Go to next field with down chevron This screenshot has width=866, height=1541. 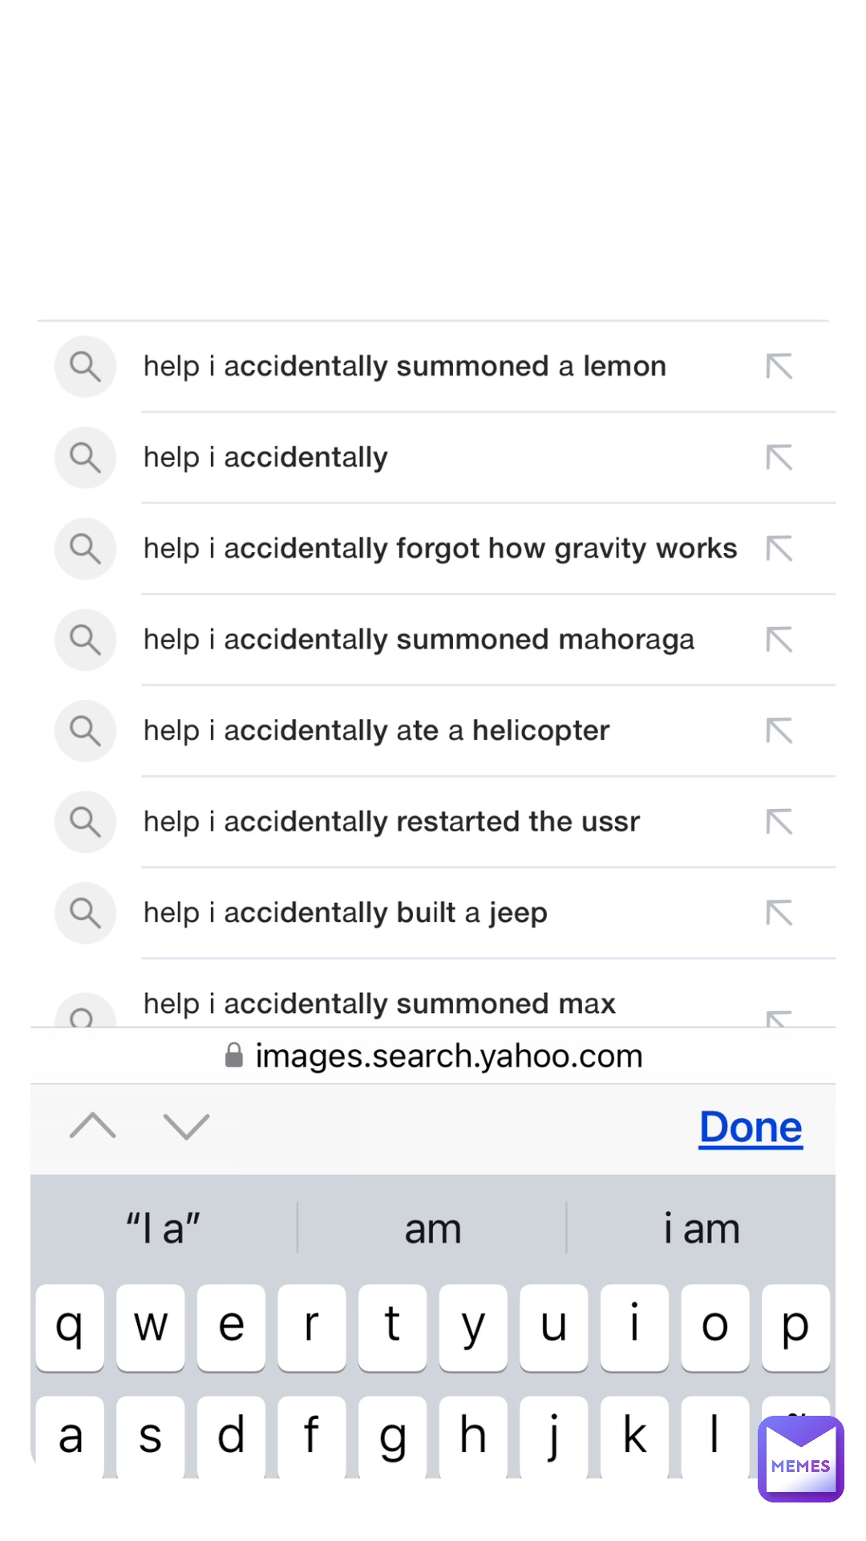point(186,1126)
